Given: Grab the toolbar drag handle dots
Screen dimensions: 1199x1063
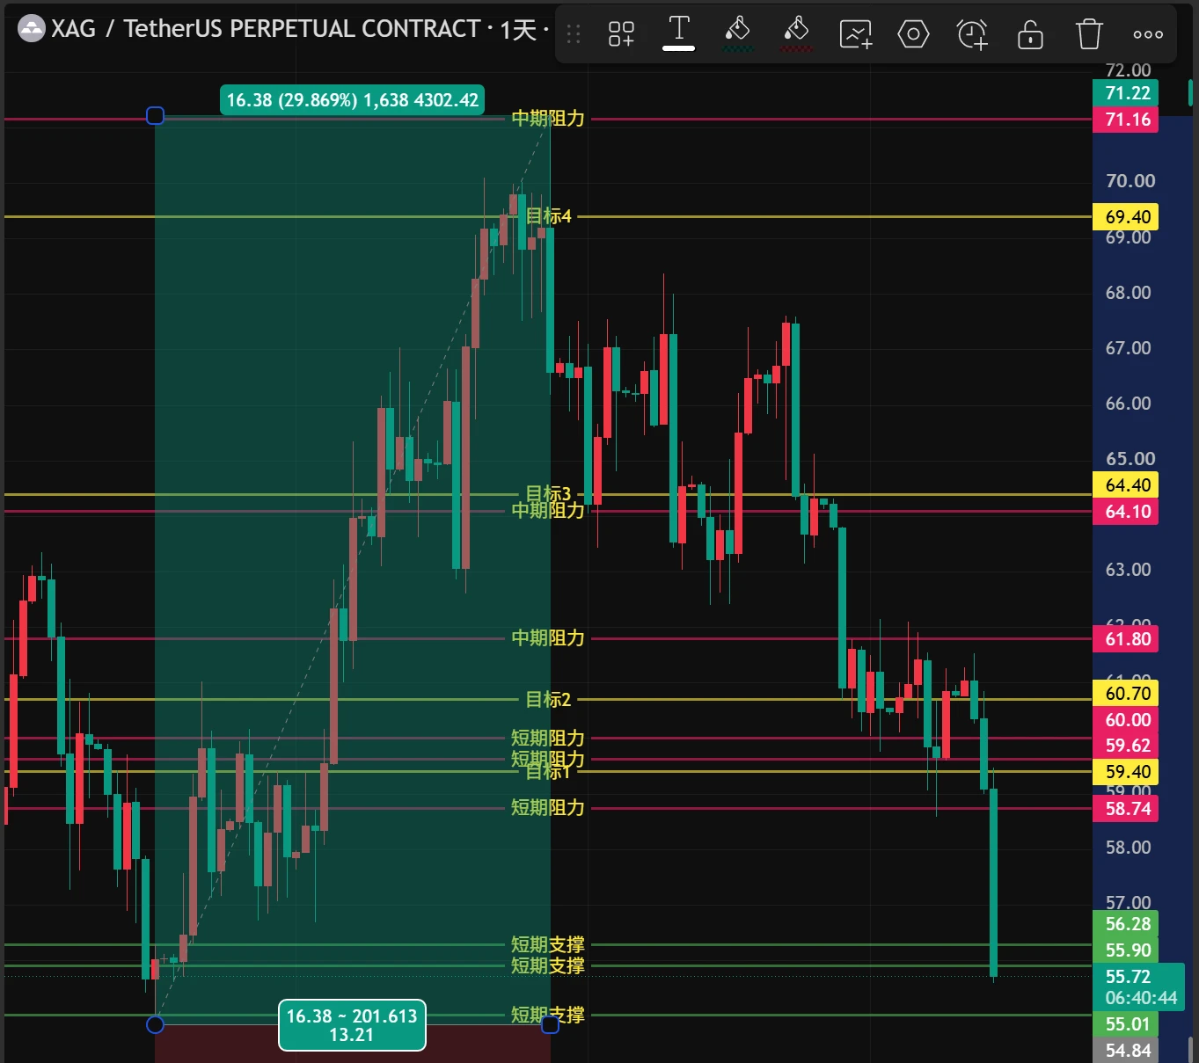Looking at the screenshot, I should [574, 34].
